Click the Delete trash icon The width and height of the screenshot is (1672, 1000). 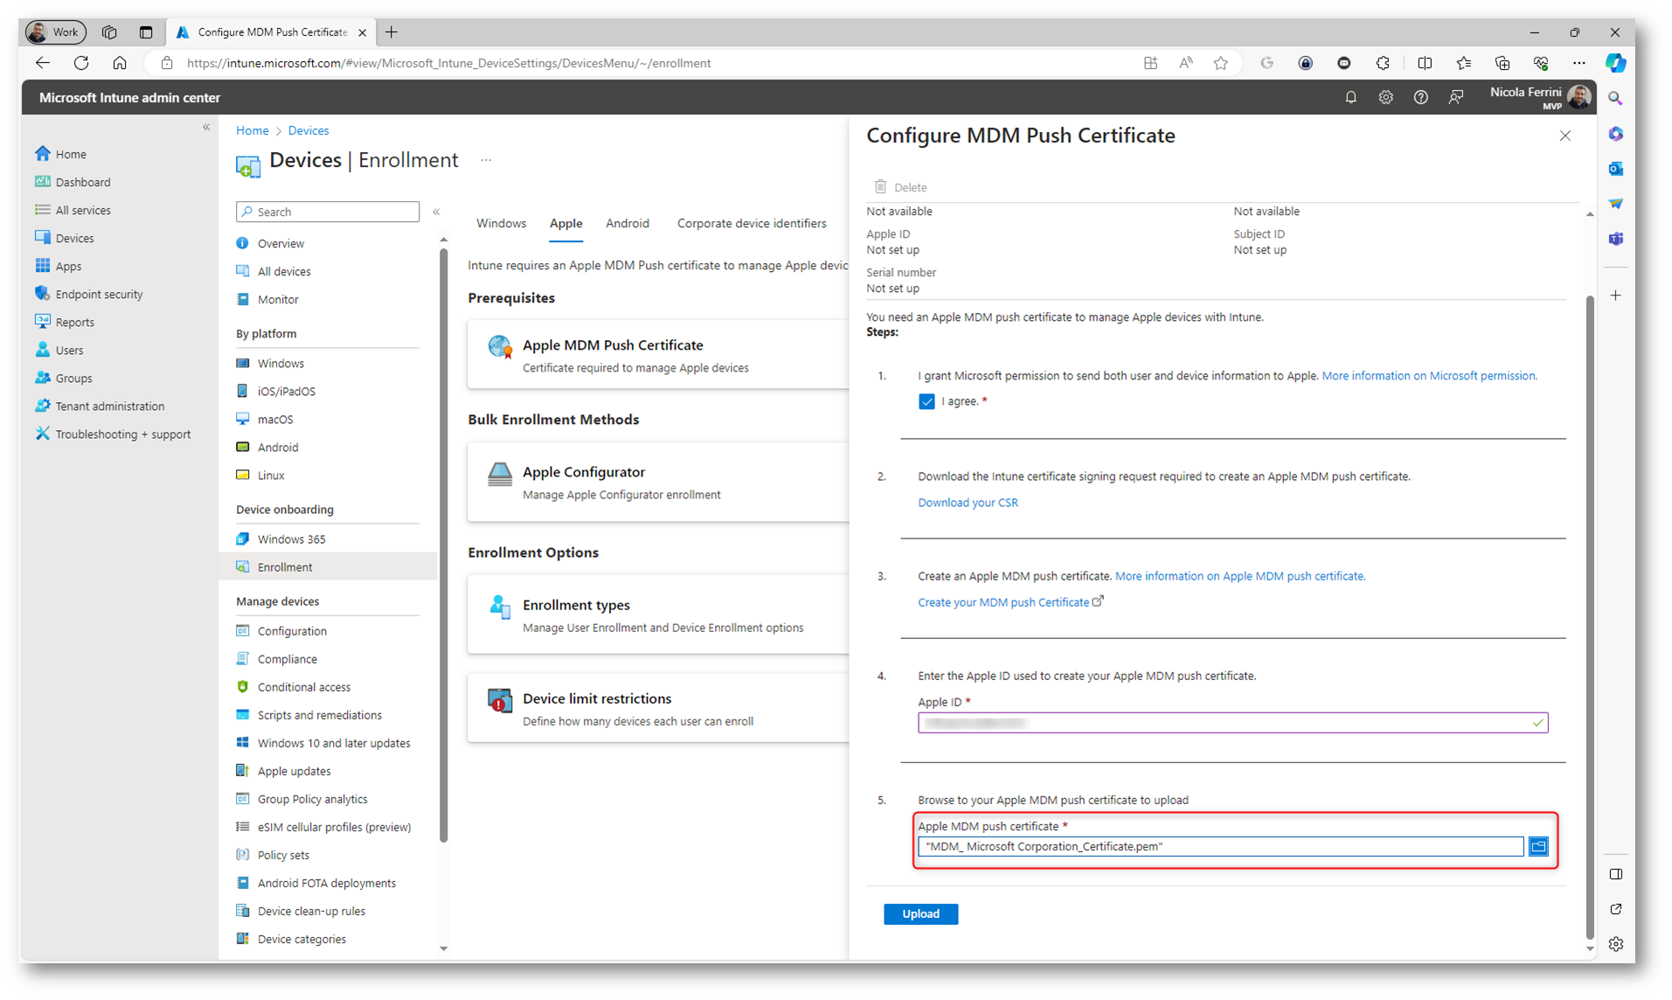coord(880,187)
